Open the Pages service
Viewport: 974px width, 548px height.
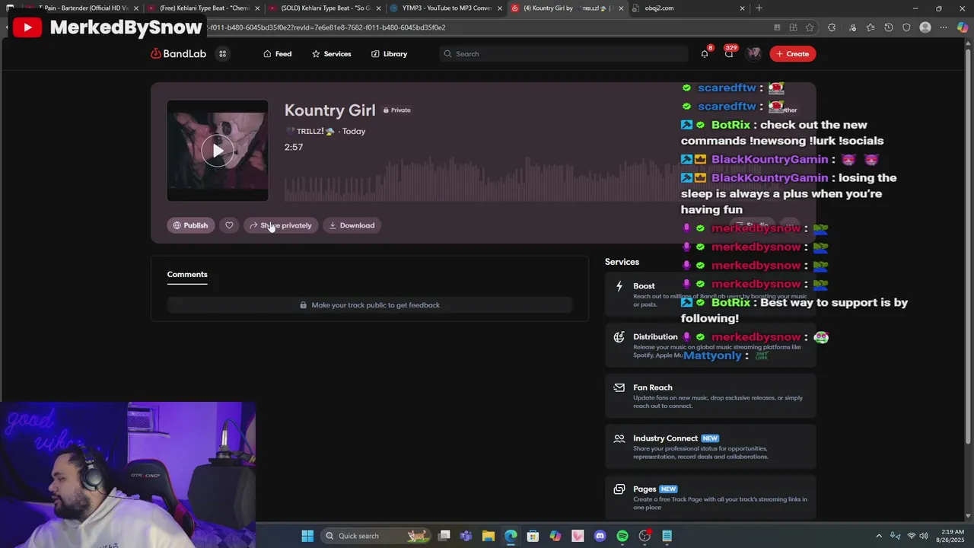tap(710, 498)
